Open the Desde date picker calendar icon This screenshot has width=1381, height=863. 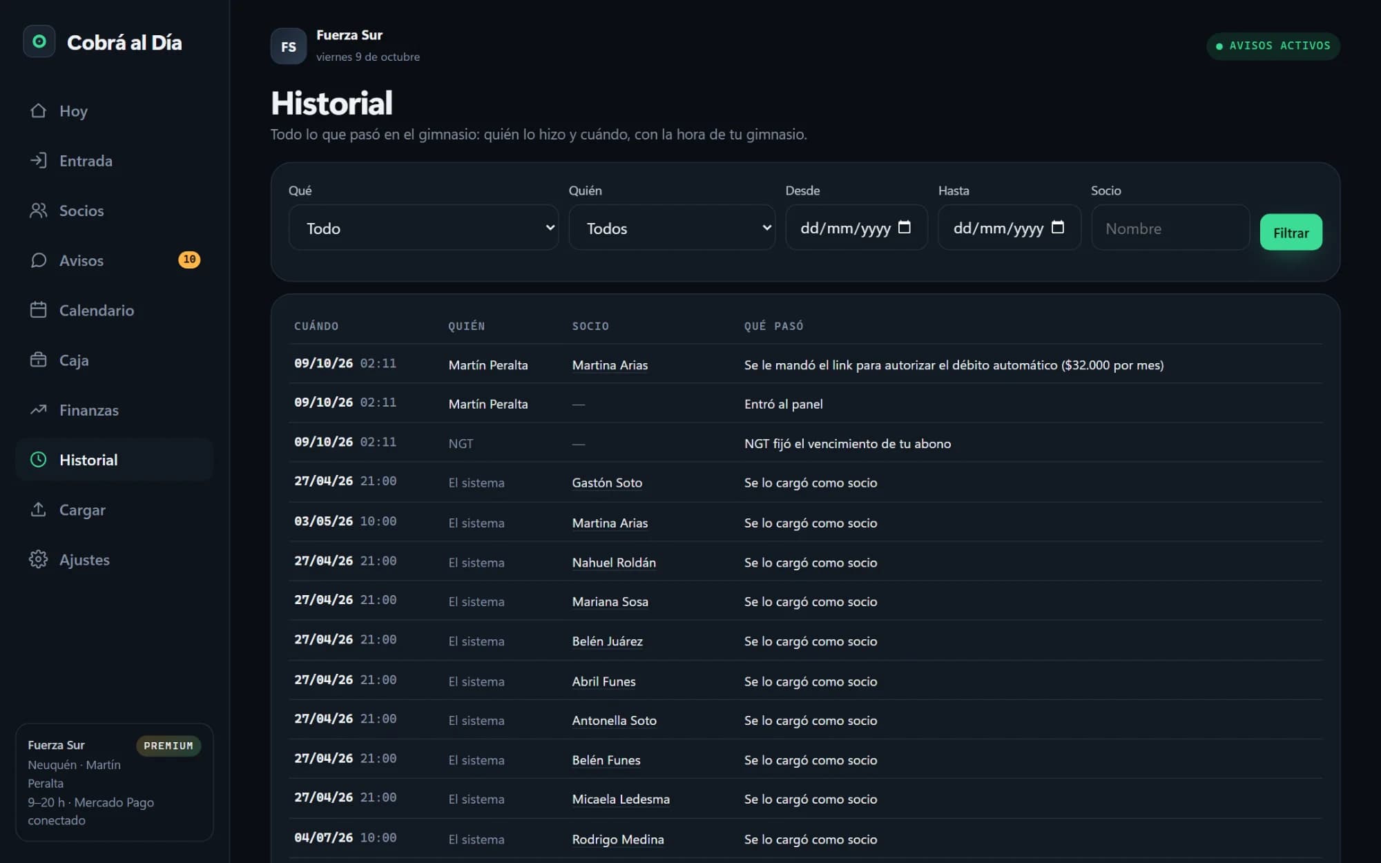click(904, 227)
